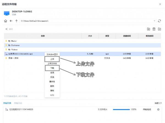The image size is (165, 123).
Task: Select 全选 from the context menu
Action: pyautogui.click(x=52, y=72)
